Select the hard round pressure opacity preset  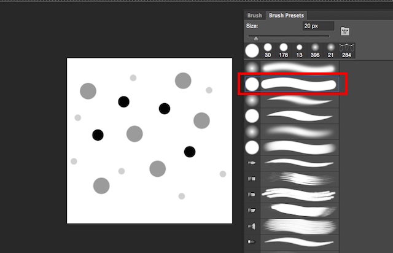(292, 147)
